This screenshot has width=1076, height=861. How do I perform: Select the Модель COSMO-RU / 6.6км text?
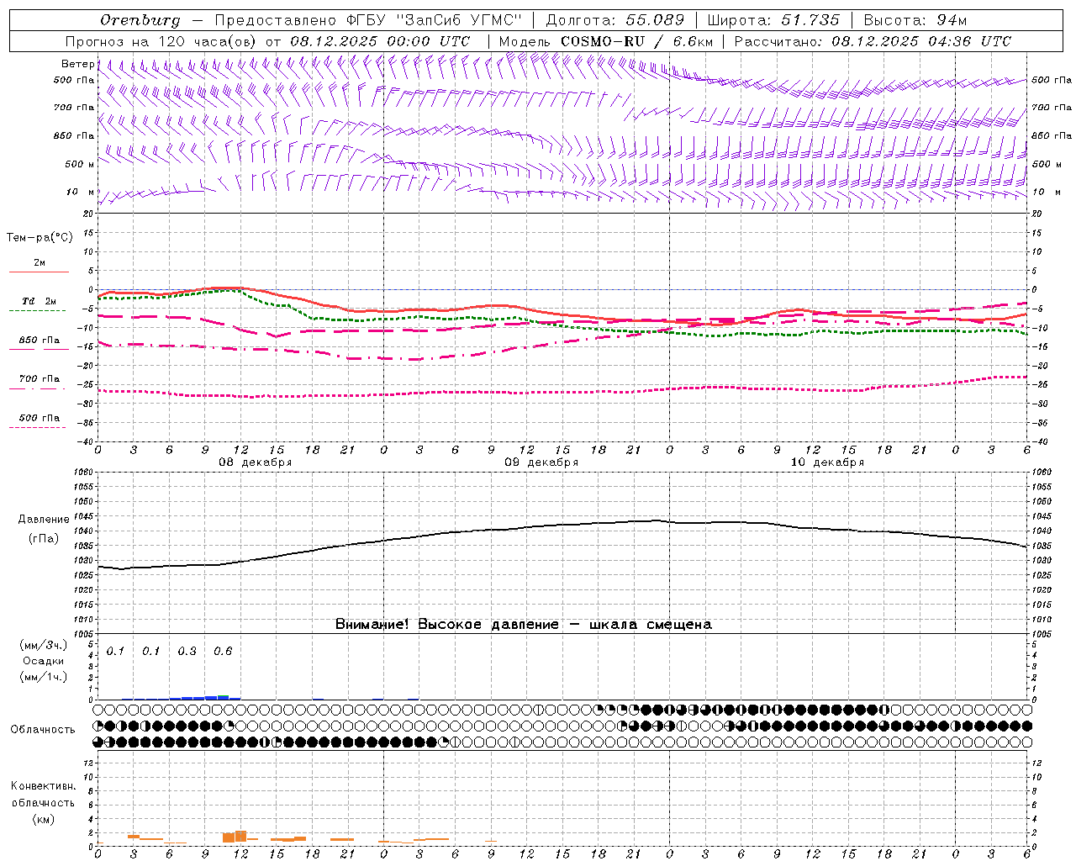606,41
